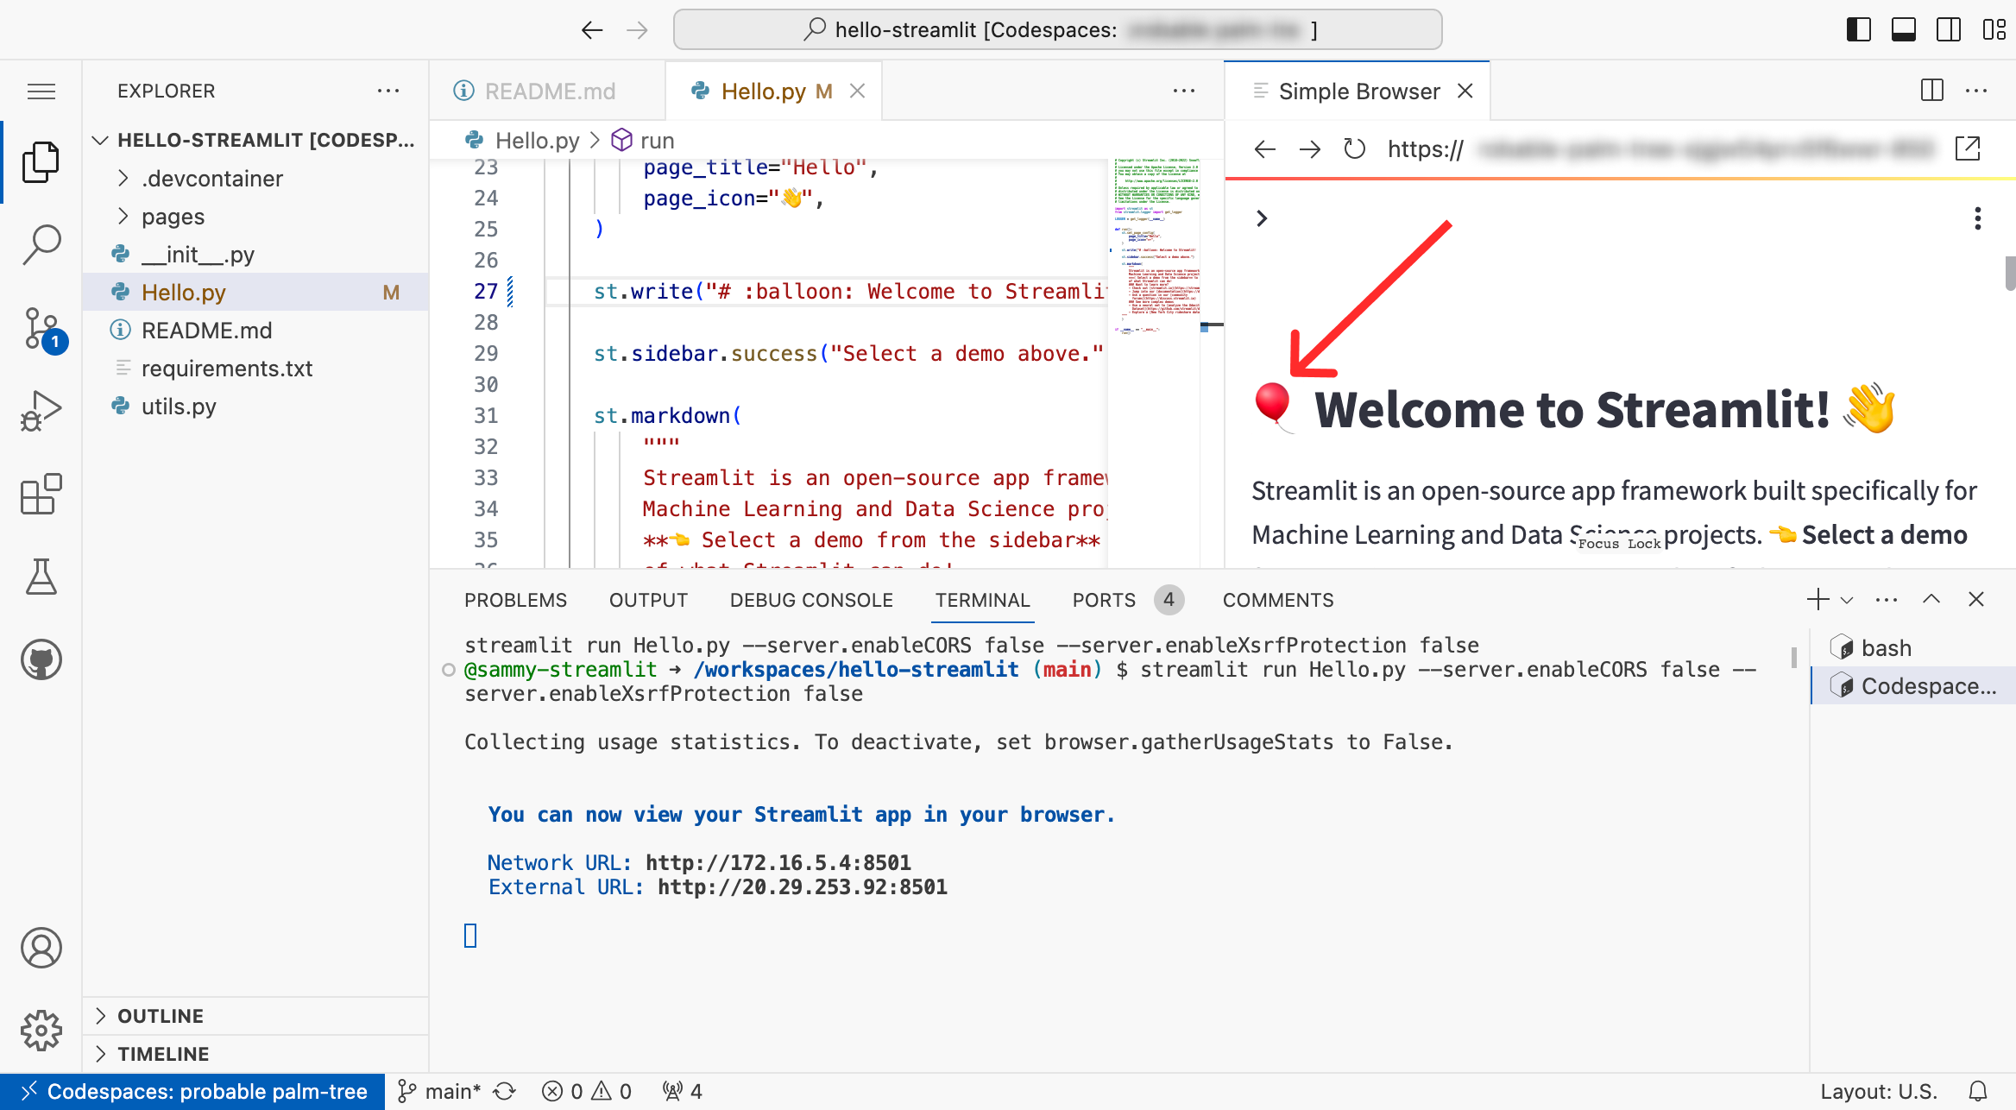Open Simple Browser page in external browser
Image resolution: width=2016 pixels, height=1110 pixels.
[x=1968, y=149]
